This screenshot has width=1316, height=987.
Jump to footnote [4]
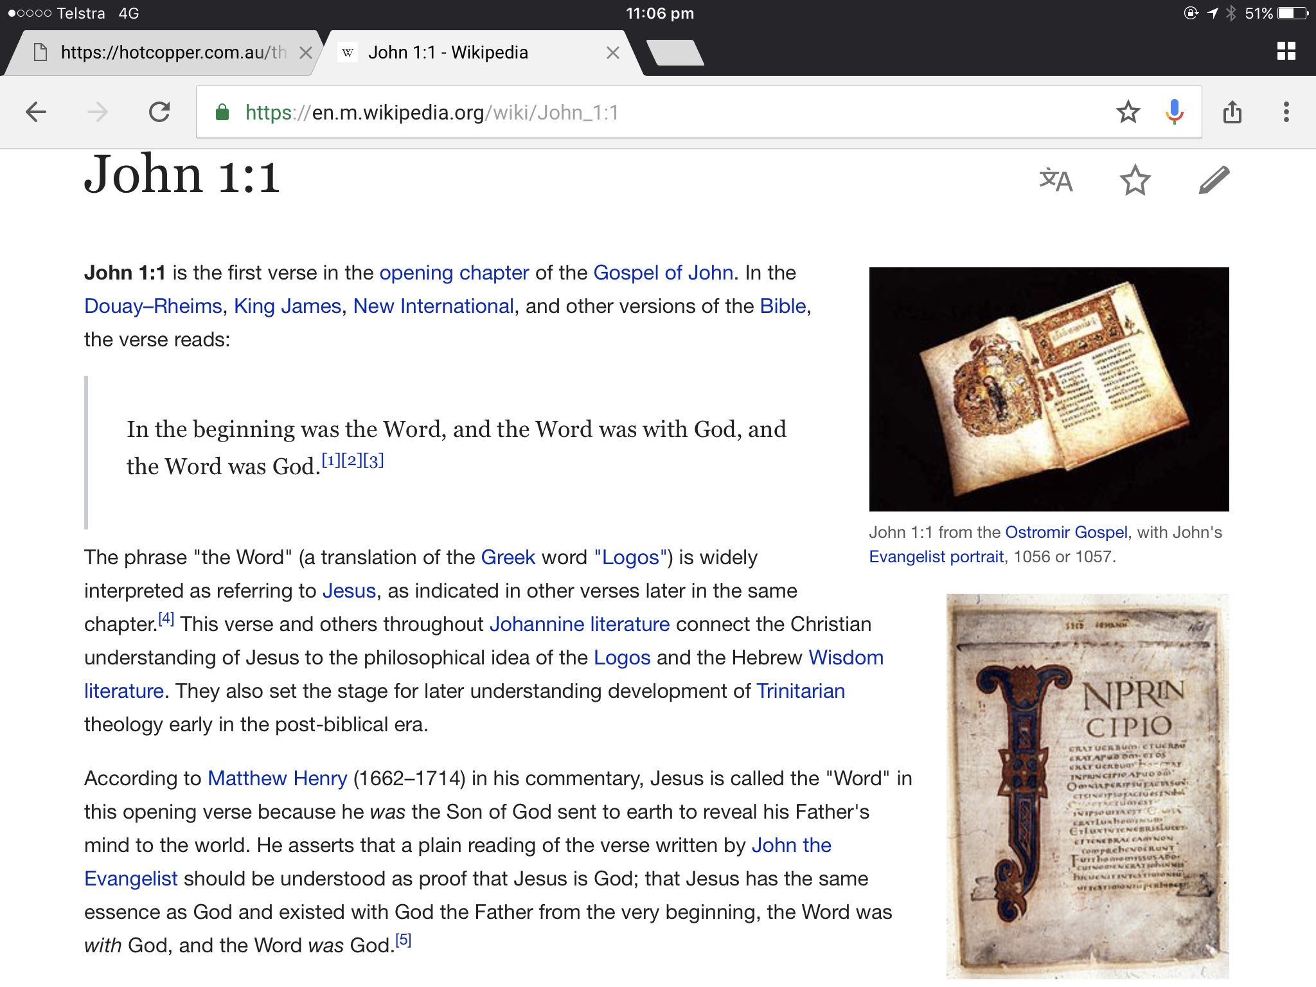tap(166, 619)
